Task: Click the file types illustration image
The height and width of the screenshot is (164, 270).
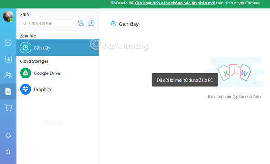Action: pyautogui.click(x=234, y=72)
